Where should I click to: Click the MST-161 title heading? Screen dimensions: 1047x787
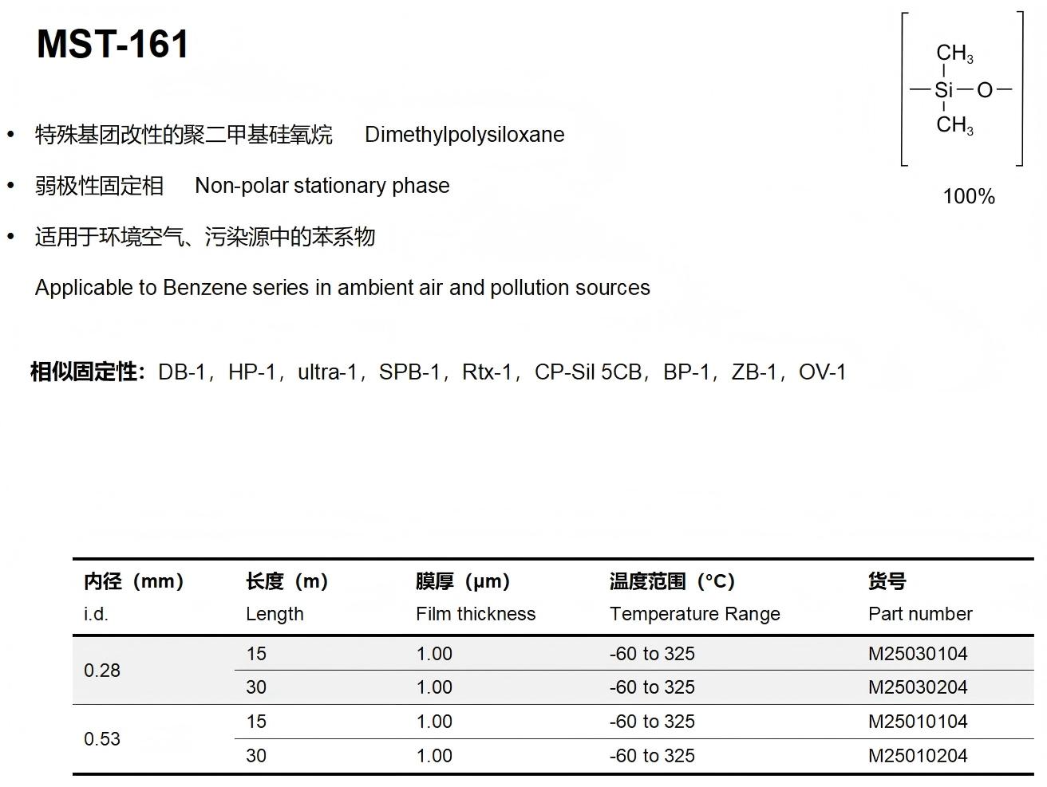(113, 45)
